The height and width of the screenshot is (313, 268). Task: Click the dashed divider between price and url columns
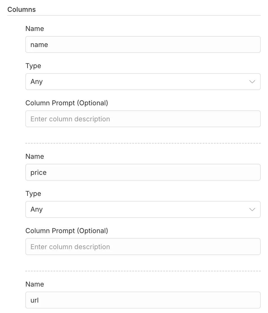tap(143, 271)
